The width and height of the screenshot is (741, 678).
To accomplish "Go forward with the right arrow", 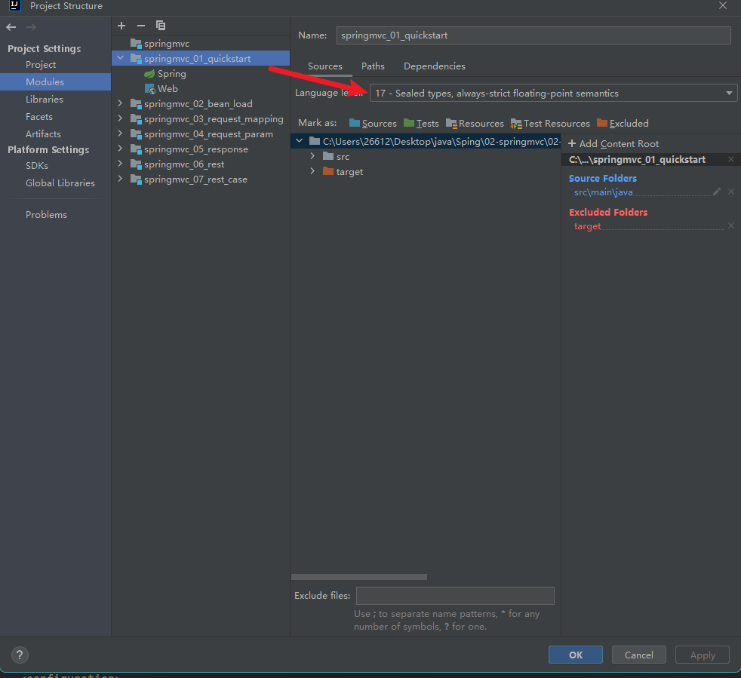I will (31, 27).
